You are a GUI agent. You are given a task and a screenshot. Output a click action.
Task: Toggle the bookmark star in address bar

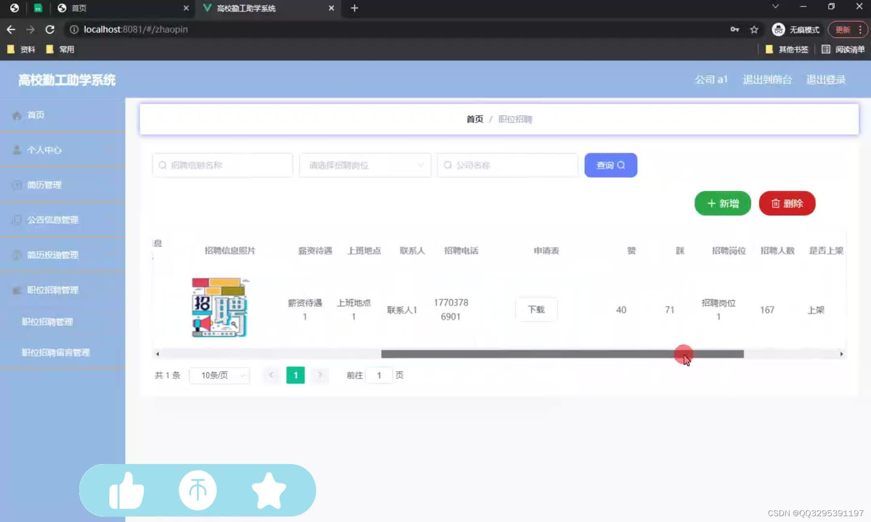click(754, 29)
